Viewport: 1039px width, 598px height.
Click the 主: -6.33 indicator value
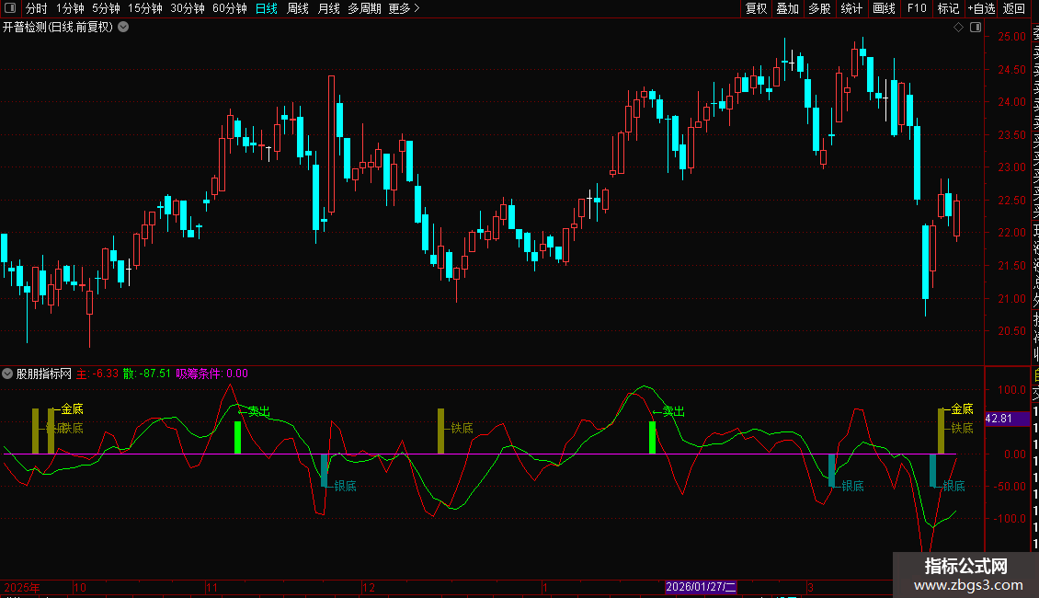tap(97, 374)
